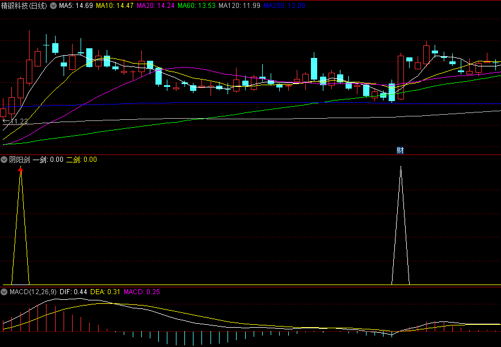Click the MA20: 14.24 value
Image resolution: width=501 pixels, height=347 pixels.
(155, 6)
